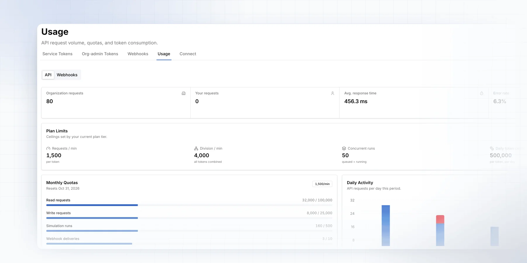The width and height of the screenshot is (527, 263).
Task: Click the 6.3% error rate value
Action: [x=499, y=101]
